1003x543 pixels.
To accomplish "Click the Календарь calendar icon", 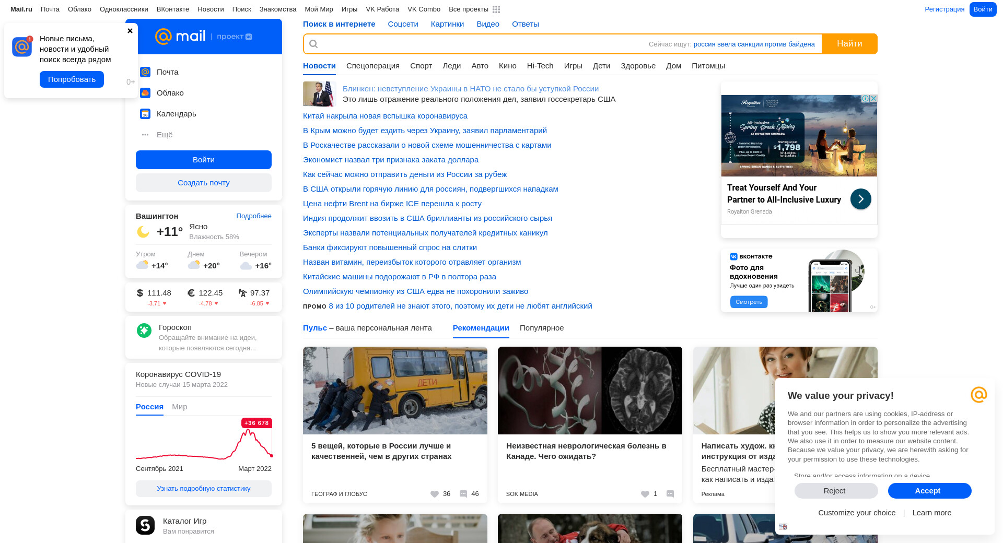I will [x=145, y=114].
